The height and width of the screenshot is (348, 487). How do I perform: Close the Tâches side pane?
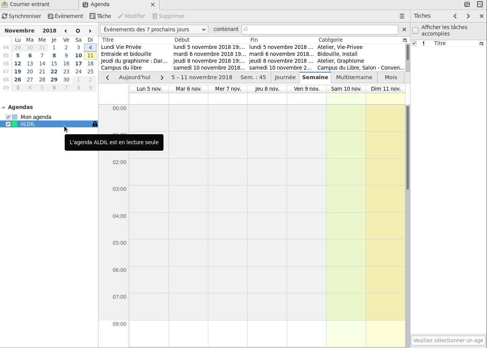tap(482, 16)
